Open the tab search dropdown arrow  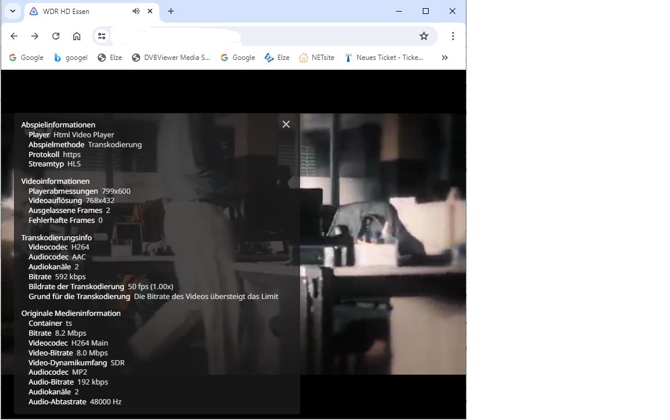pyautogui.click(x=13, y=11)
